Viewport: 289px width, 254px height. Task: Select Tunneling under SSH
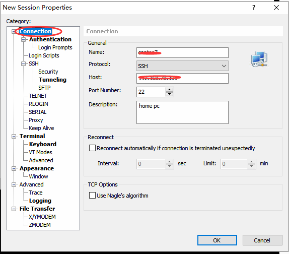[52, 80]
